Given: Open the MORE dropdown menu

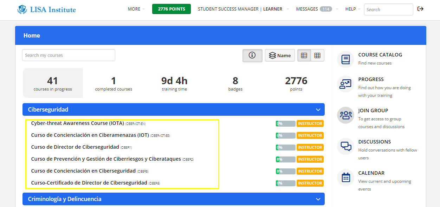Looking at the screenshot, I should click(x=136, y=9).
